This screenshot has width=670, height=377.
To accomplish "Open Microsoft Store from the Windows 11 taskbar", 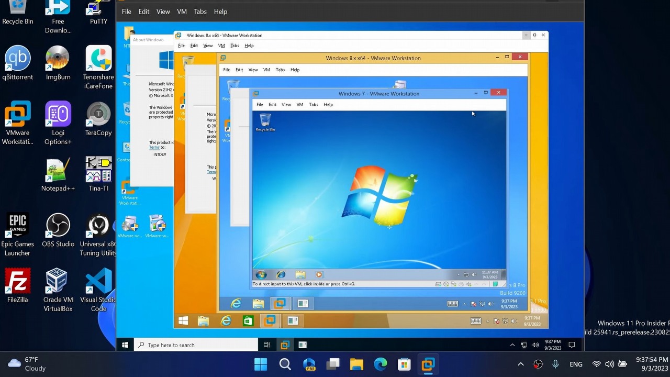I will tap(404, 364).
